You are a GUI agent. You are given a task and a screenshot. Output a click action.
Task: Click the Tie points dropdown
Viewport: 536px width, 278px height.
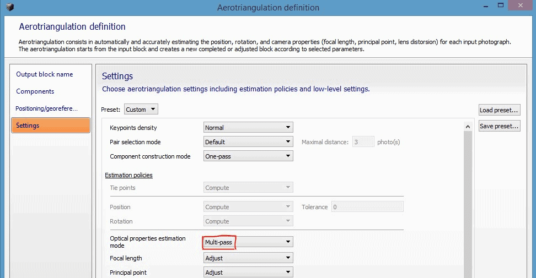tap(248, 188)
